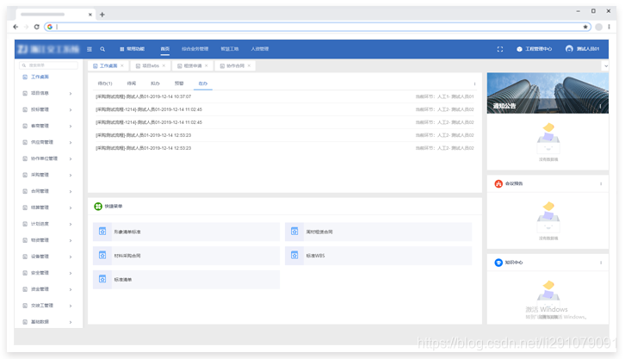
Task: Open the 人资管理 header menu
Action: point(260,49)
